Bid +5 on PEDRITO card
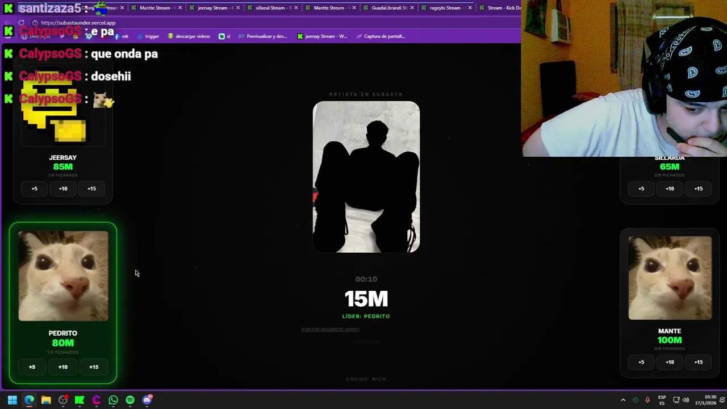Screen dimensions: 727x409 [x=32, y=367]
